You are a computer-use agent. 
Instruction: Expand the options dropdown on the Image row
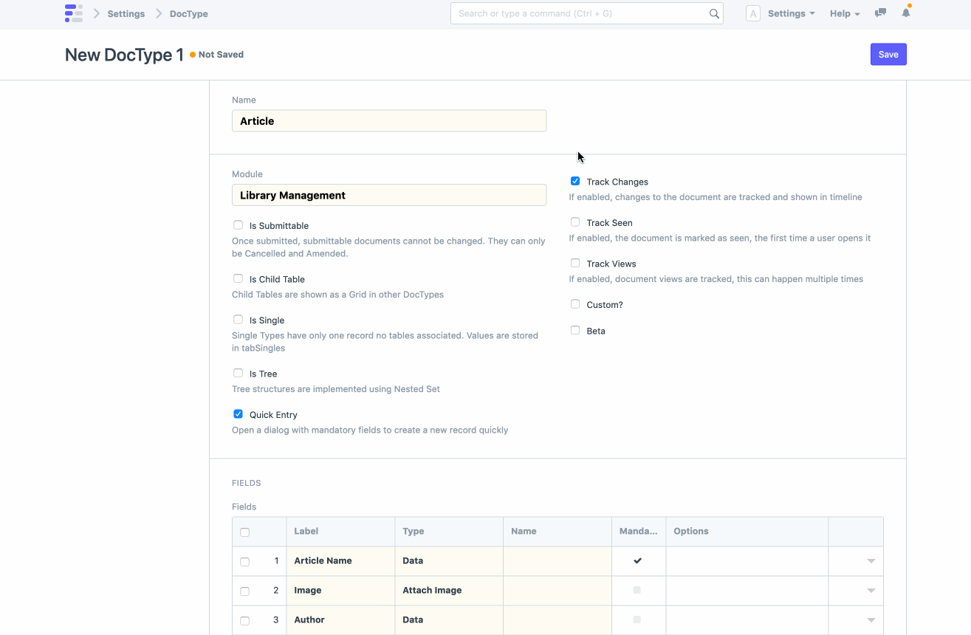(x=871, y=590)
